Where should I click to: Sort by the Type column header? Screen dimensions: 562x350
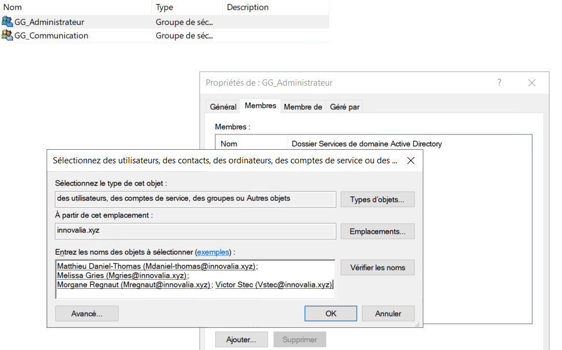[x=165, y=7]
